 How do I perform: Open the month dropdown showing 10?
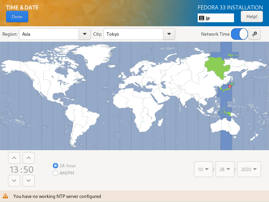(203, 169)
